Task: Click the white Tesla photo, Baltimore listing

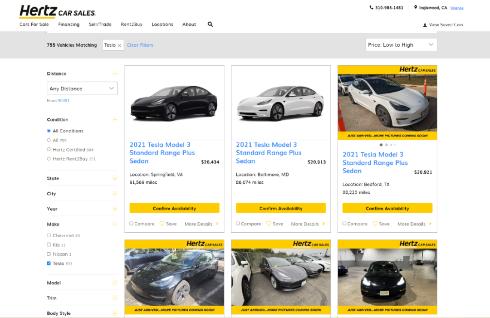Action: pyautogui.click(x=281, y=103)
